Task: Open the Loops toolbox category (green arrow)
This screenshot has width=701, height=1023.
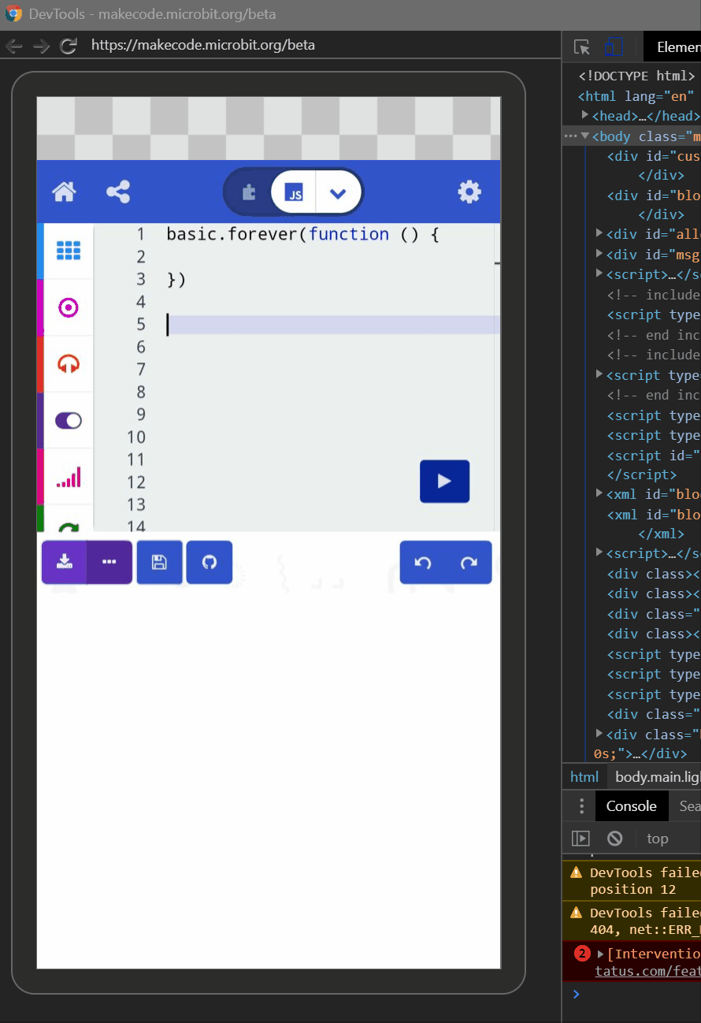Action: (x=69, y=523)
